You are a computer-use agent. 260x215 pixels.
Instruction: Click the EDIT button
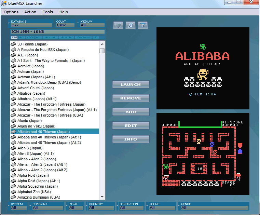(x=131, y=125)
